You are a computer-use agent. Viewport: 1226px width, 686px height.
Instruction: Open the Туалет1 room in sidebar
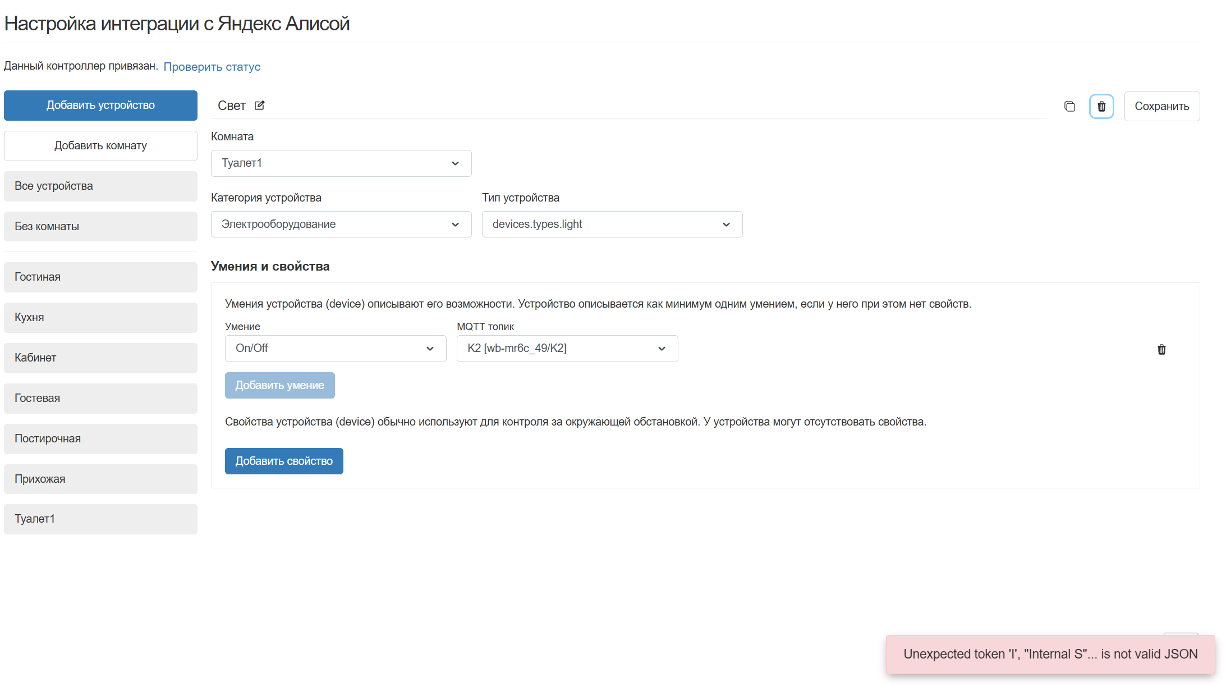point(100,519)
